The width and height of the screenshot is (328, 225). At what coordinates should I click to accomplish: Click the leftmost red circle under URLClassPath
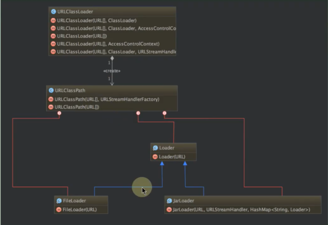coord(59,113)
